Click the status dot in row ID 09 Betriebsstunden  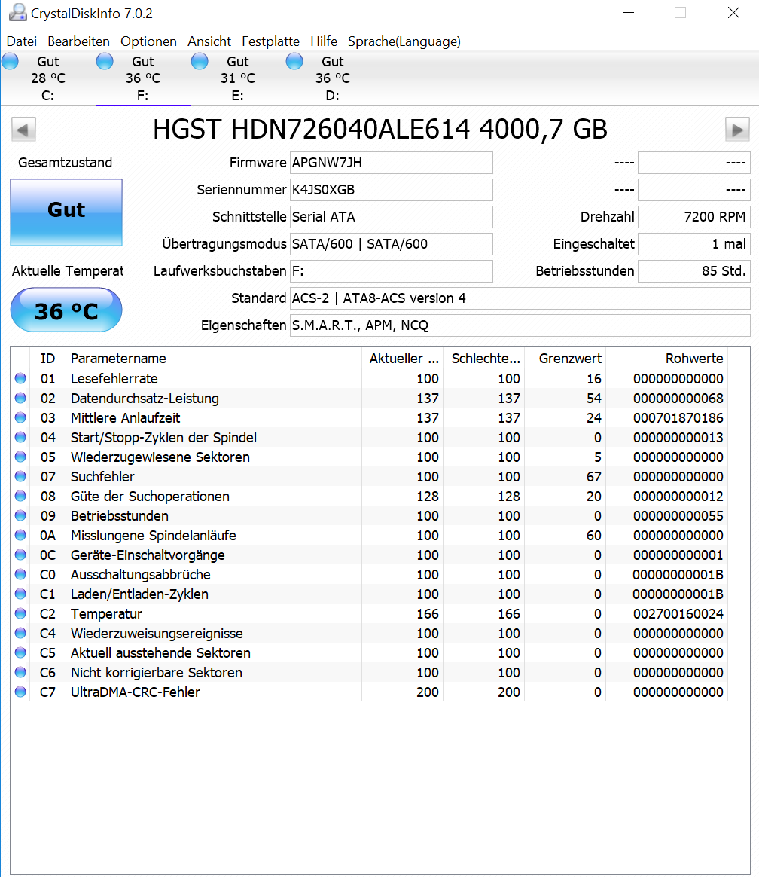20,515
